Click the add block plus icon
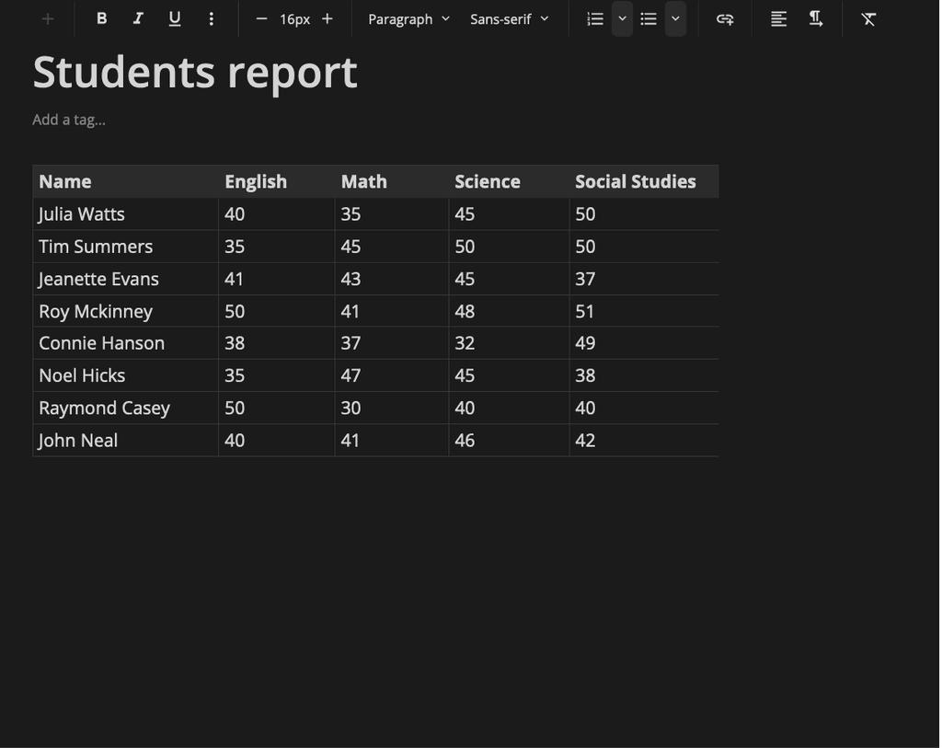 pos(48,18)
